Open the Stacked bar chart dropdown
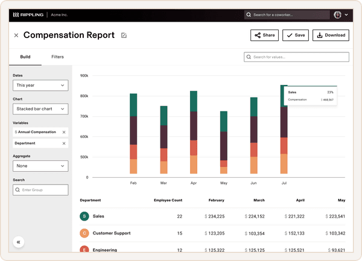The image size is (362, 261). click(x=40, y=110)
